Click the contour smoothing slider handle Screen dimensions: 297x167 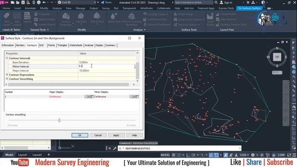tap(59, 120)
